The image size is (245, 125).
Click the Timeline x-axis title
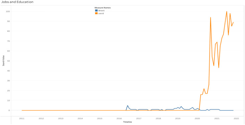point(128,122)
